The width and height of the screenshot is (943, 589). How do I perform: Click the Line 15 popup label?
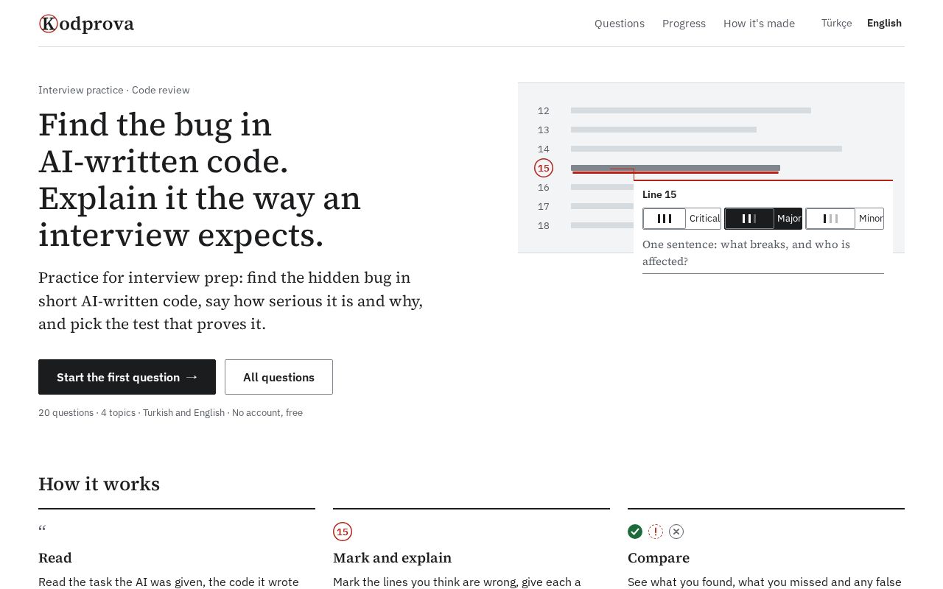pyautogui.click(x=659, y=194)
